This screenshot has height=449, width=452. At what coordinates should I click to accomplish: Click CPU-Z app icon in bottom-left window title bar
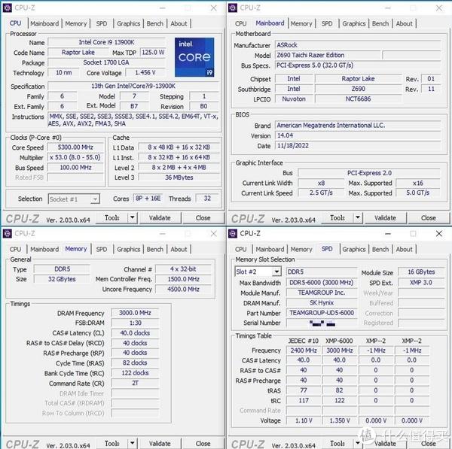tap(8, 233)
